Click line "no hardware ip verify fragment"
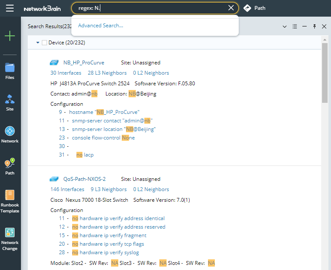This screenshot has height=270, width=331. (x=109, y=235)
